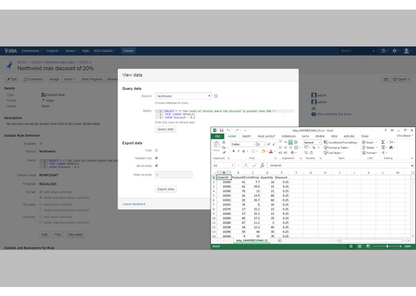
Task: Toggle On fail Notify watchers about comment checkbox
Action: click(41, 198)
